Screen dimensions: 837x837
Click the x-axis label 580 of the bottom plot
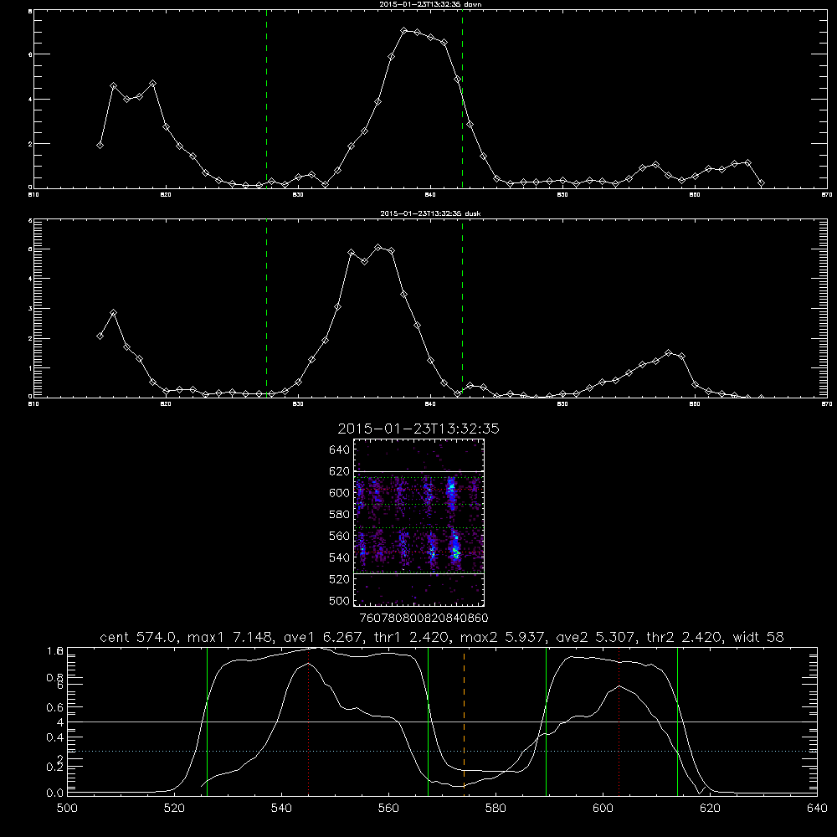coord(496,809)
